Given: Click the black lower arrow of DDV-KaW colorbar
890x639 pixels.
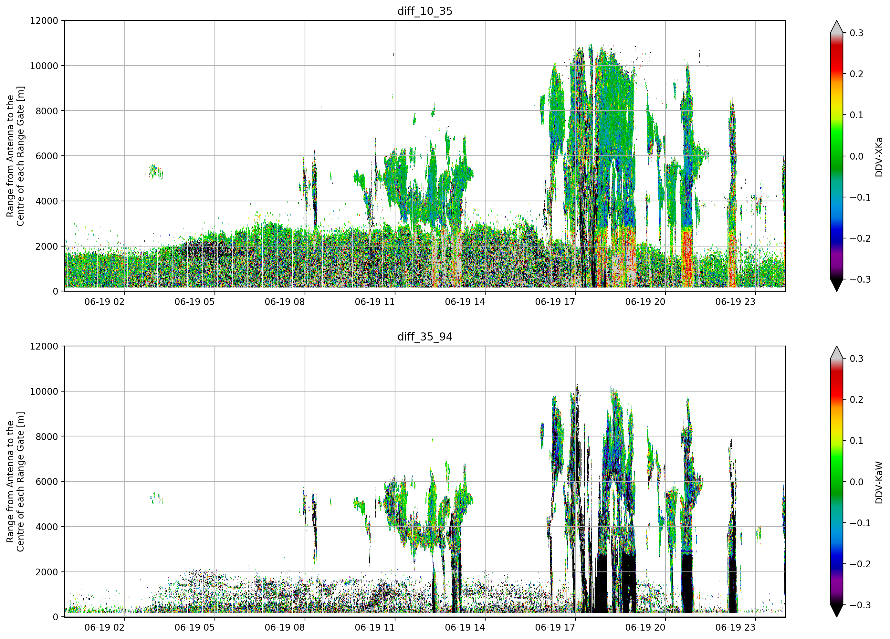Looking at the screenshot, I should [x=837, y=610].
